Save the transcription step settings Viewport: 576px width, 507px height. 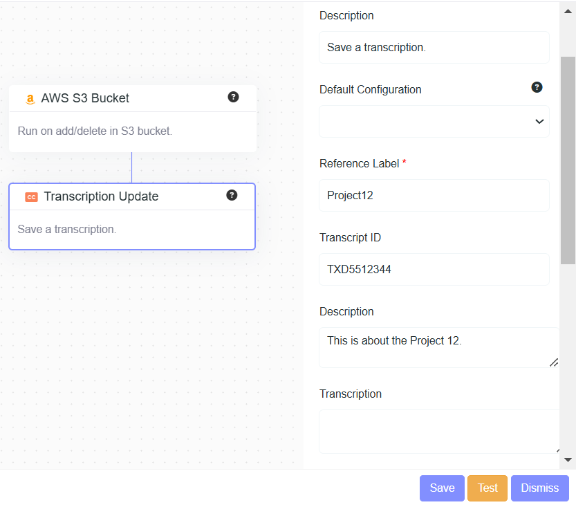pyautogui.click(x=442, y=488)
